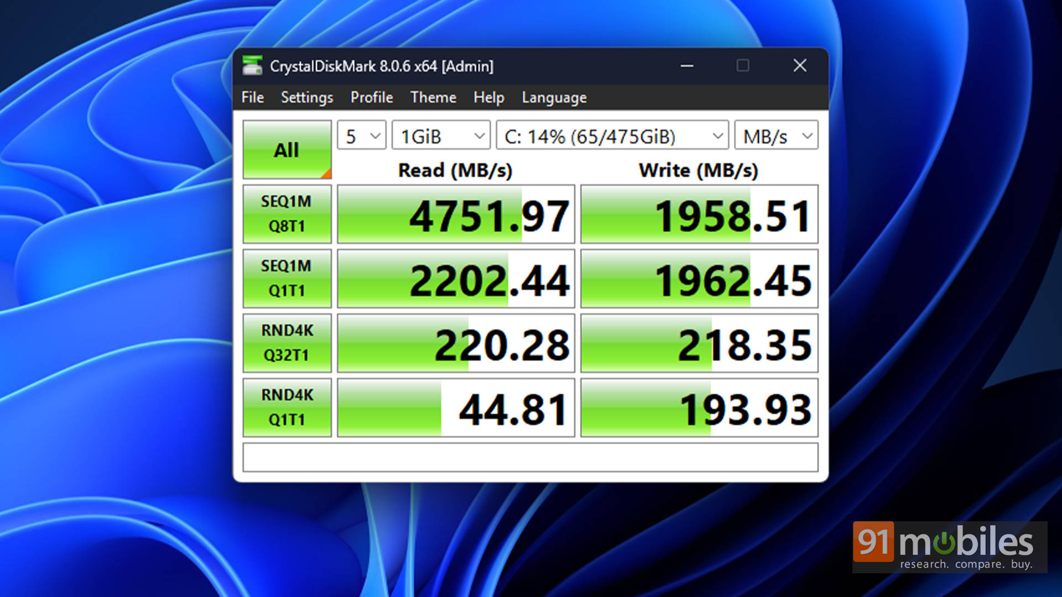Open the Language menu
This screenshot has width=1062, height=597.
coord(554,97)
